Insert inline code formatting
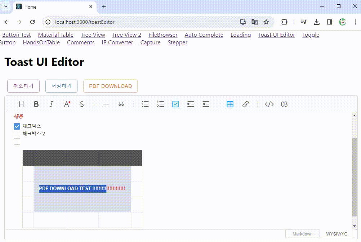Screen dimensions: 361x242 click(269, 104)
